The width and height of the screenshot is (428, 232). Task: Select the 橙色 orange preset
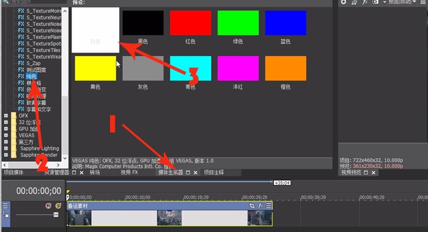pyautogui.click(x=286, y=68)
